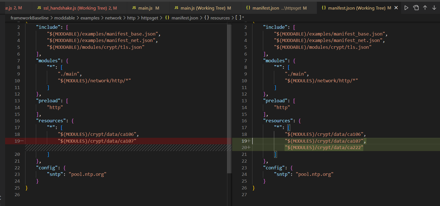The height and width of the screenshot is (206, 440).
Task: Click added ca222 line in right pane
Action: (324, 148)
